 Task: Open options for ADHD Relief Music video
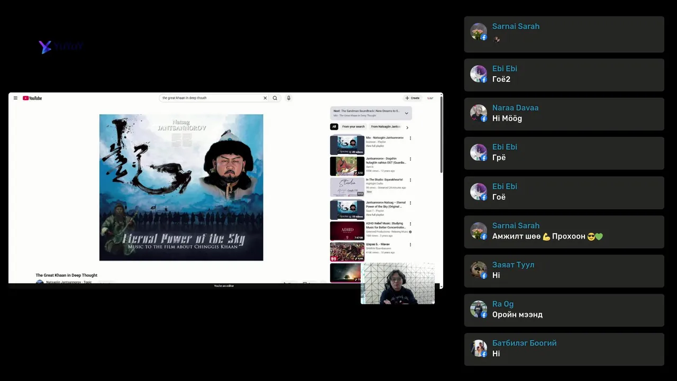[x=410, y=224]
